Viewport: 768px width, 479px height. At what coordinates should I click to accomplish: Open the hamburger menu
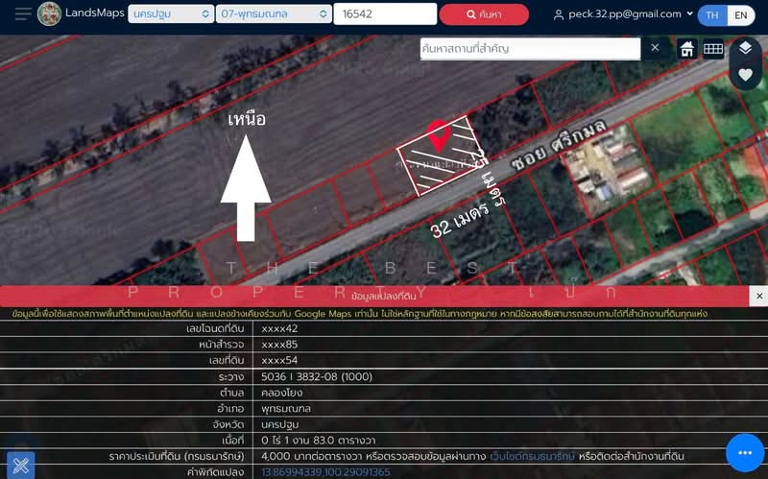[23, 14]
